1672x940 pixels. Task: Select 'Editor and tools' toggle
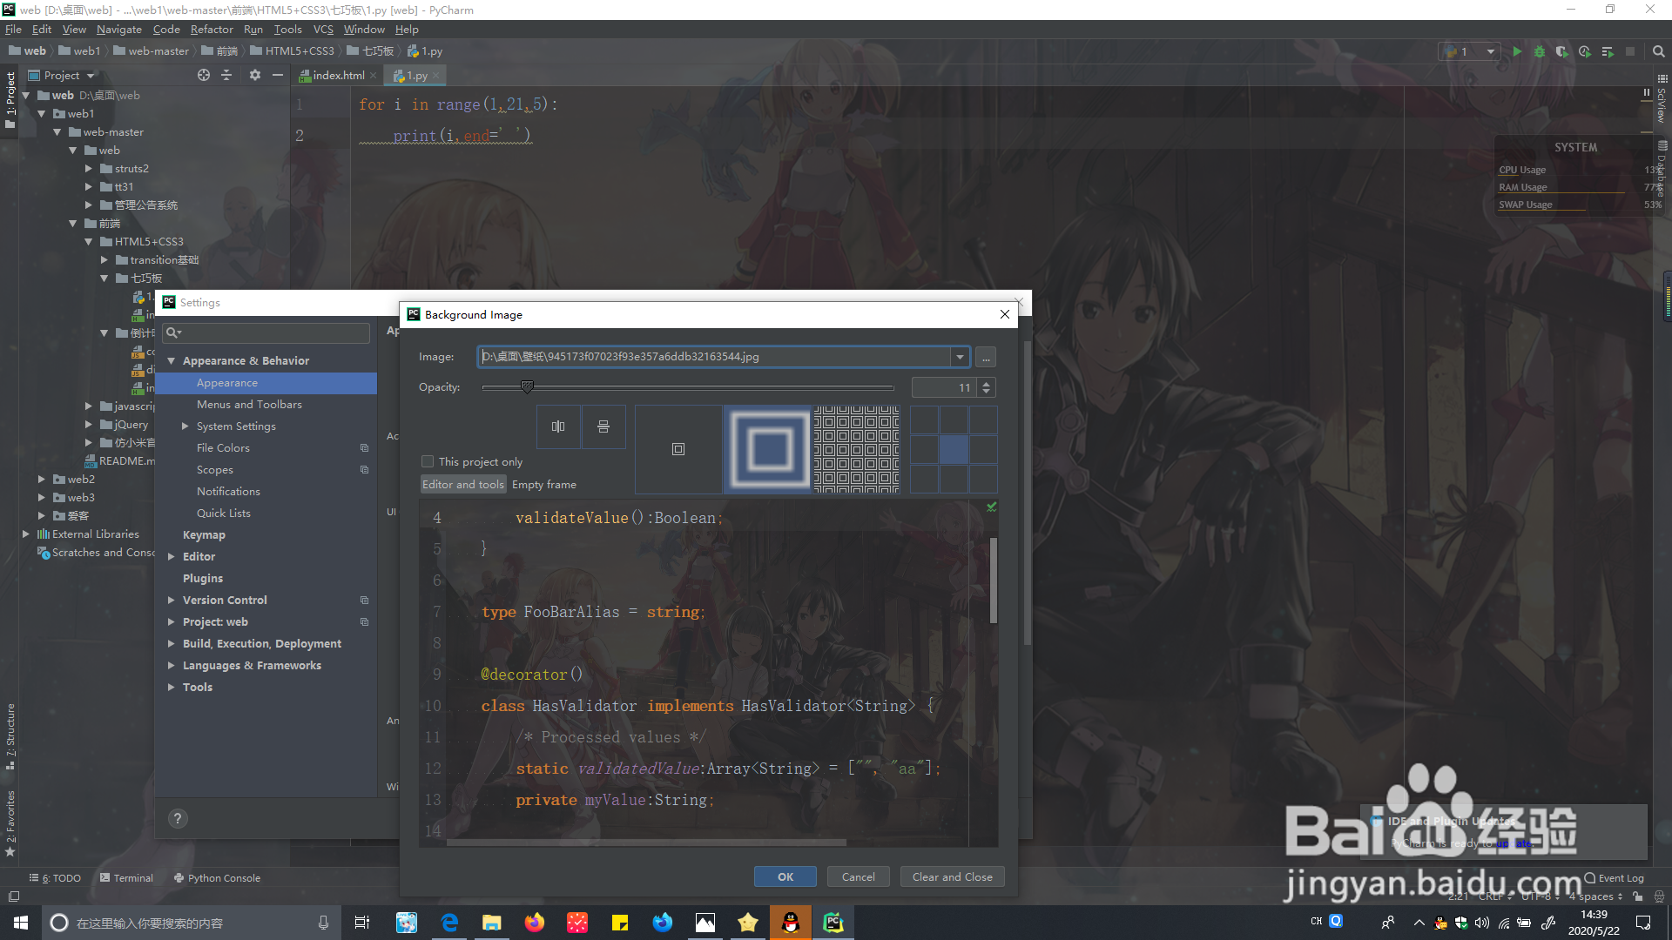coord(463,485)
